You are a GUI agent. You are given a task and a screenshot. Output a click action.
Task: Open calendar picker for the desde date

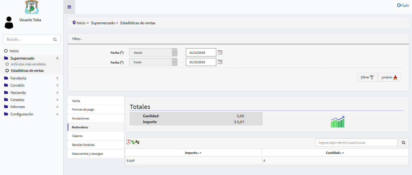point(220,52)
